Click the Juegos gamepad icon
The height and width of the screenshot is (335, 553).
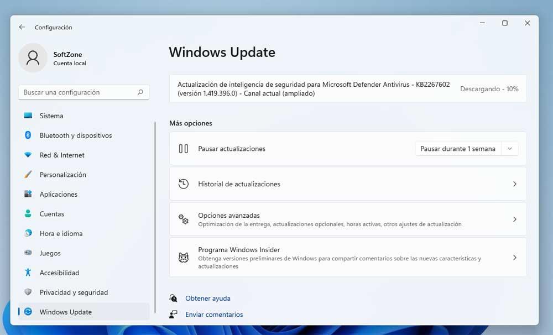click(28, 253)
